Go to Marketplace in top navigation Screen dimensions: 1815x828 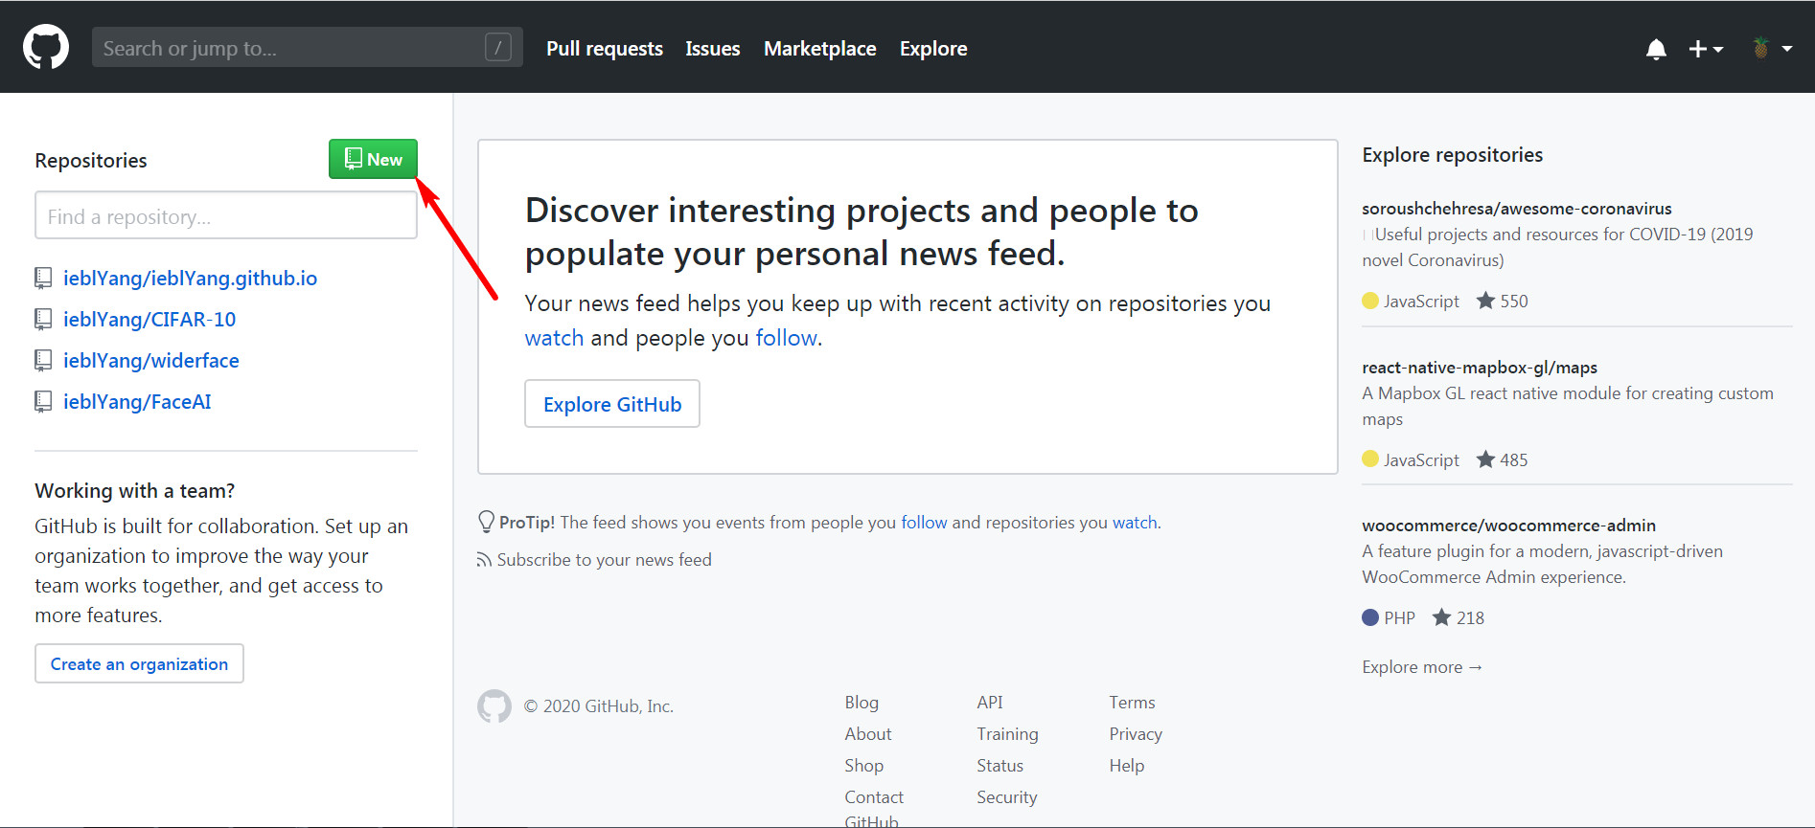[x=820, y=49]
